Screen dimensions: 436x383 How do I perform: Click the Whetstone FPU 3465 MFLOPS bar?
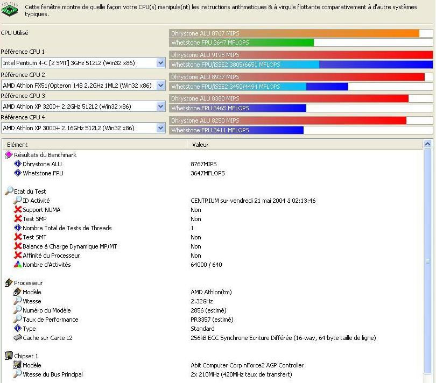click(238, 108)
